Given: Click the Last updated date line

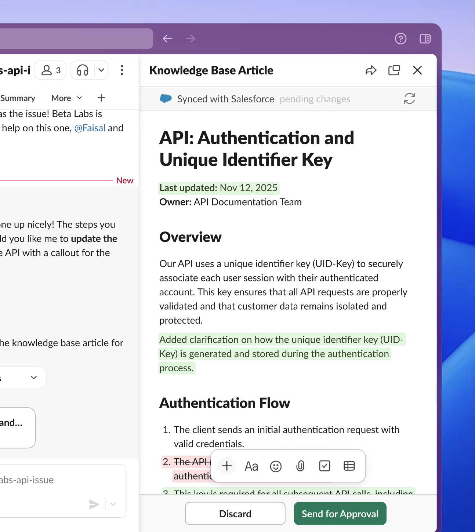Looking at the screenshot, I should (x=219, y=188).
